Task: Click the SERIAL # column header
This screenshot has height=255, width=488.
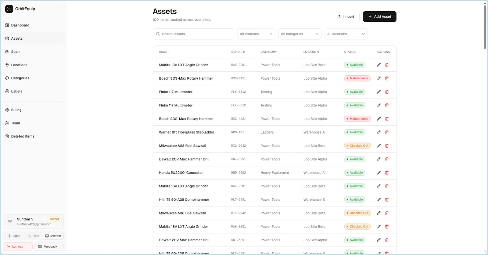Action: (238, 52)
